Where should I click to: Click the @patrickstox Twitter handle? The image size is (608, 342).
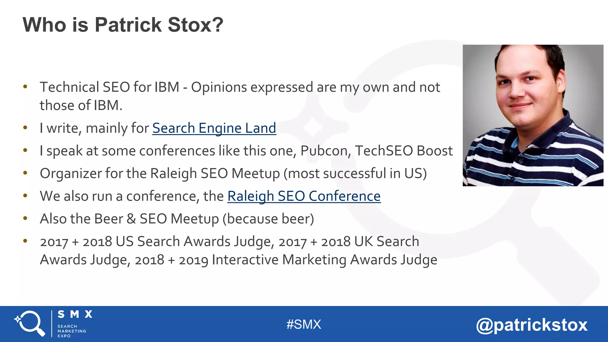(532, 325)
